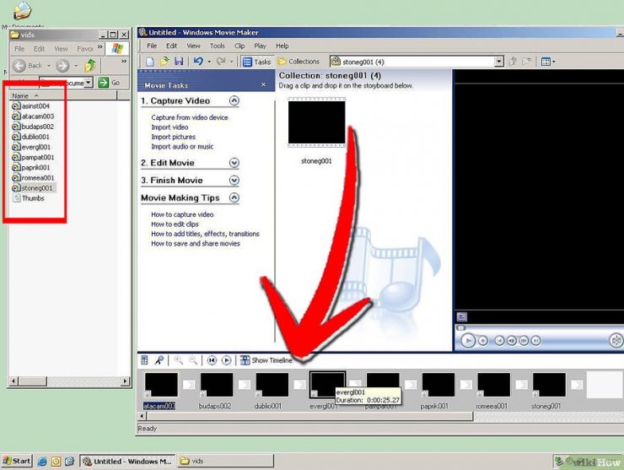
Task: Click the Back button in vids window
Action: [28, 65]
